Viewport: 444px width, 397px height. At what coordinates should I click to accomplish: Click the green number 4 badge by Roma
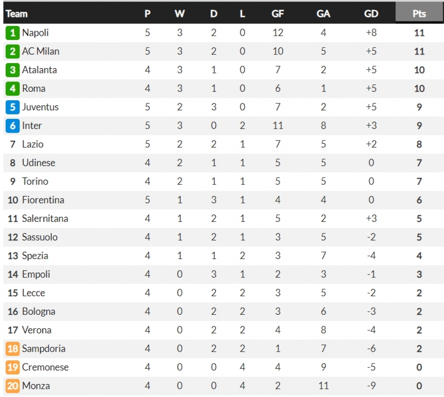point(13,89)
